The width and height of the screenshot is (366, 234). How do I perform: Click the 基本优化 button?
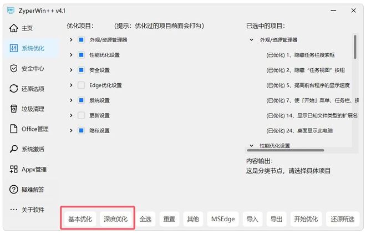[x=80, y=219]
